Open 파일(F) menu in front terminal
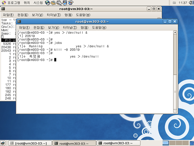This screenshot has height=146, width=194. pos(24,28)
